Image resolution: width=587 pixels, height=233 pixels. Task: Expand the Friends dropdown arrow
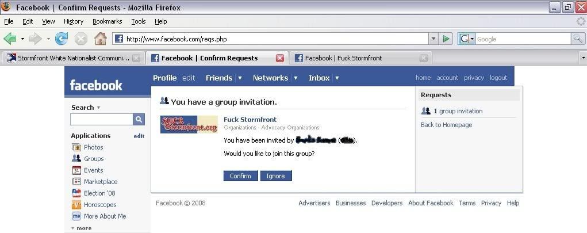[x=240, y=78]
